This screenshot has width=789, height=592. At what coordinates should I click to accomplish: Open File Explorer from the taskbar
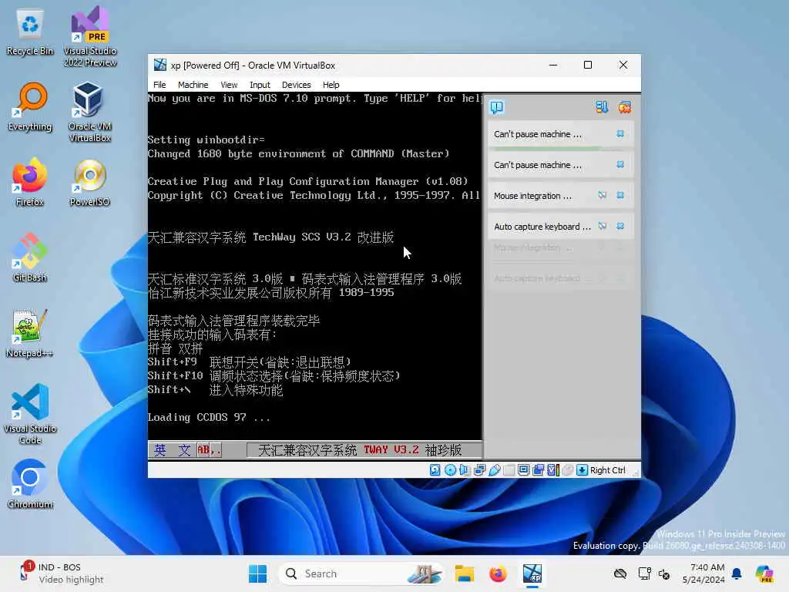(x=464, y=573)
